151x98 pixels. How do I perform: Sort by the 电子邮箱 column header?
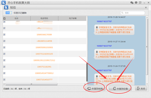coord(73,18)
